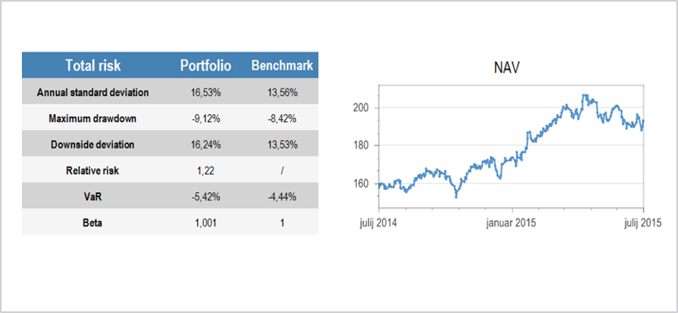
Task: Select the Benchmark column header
Action: (x=282, y=66)
